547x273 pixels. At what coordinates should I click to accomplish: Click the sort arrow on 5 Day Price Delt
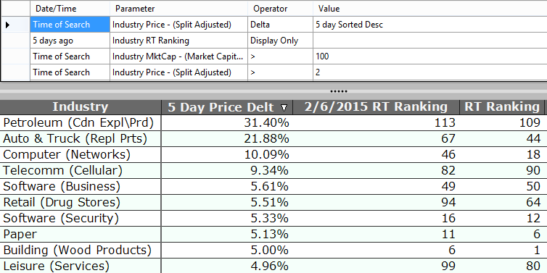coord(284,108)
